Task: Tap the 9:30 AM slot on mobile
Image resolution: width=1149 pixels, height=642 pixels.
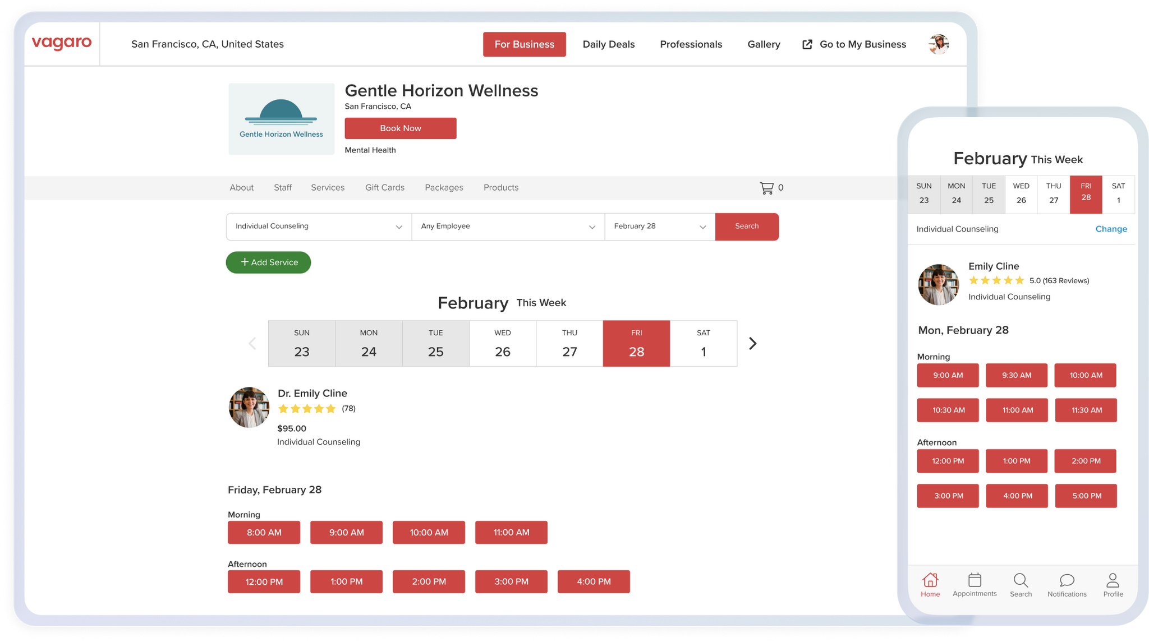Action: point(1017,376)
